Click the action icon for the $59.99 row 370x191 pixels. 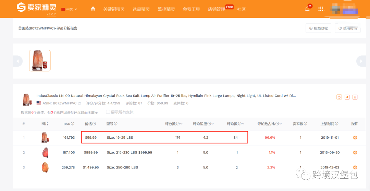[355, 138]
